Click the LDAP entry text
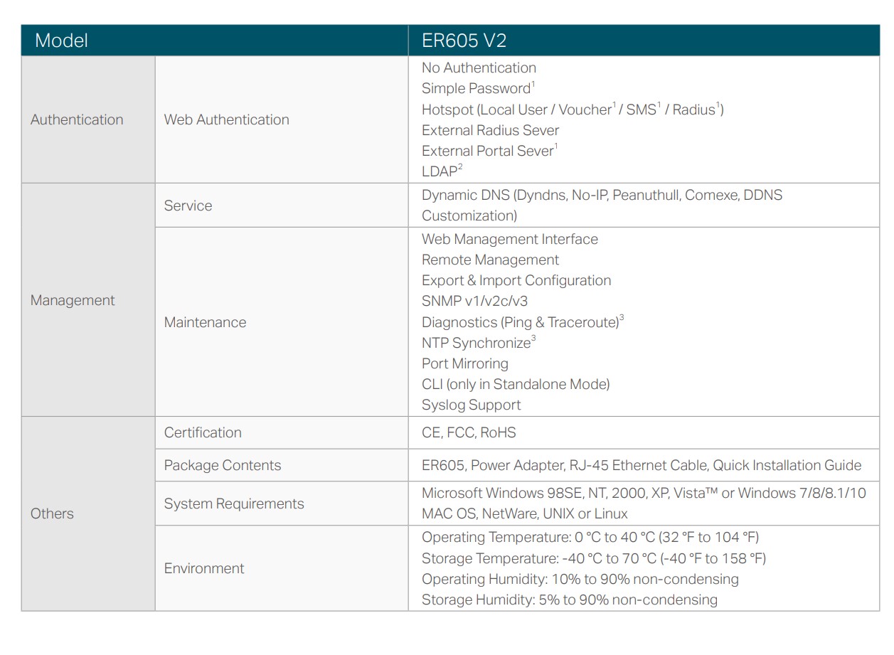 [x=440, y=171]
